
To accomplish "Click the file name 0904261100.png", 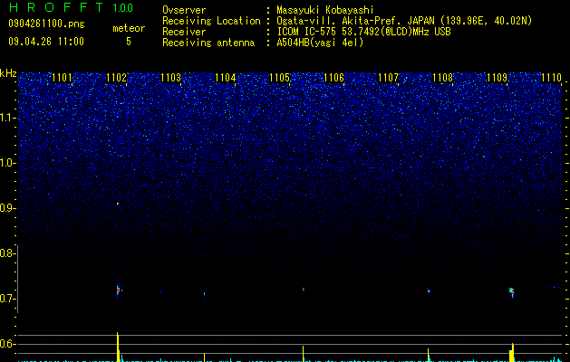I will 46,24.
